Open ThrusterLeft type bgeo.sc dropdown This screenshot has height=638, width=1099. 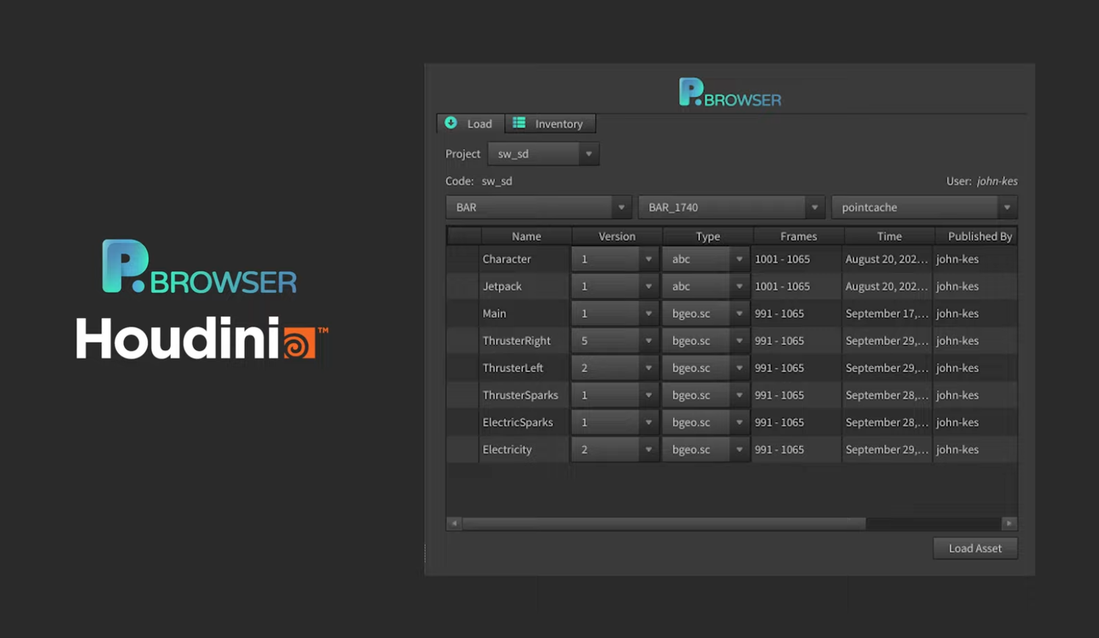tap(705, 368)
